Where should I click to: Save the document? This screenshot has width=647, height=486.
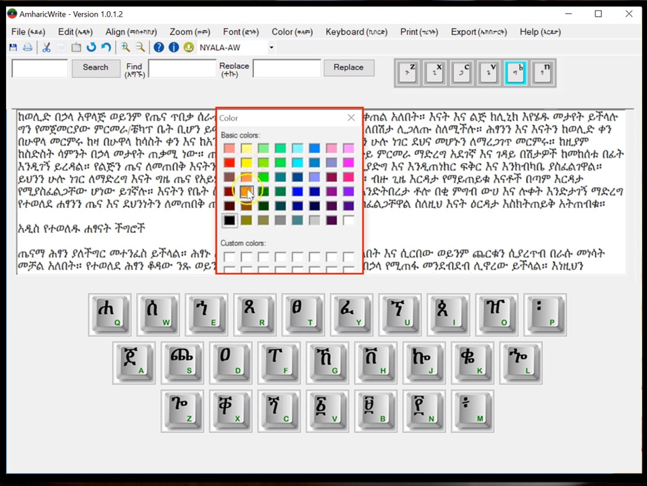pos(13,47)
